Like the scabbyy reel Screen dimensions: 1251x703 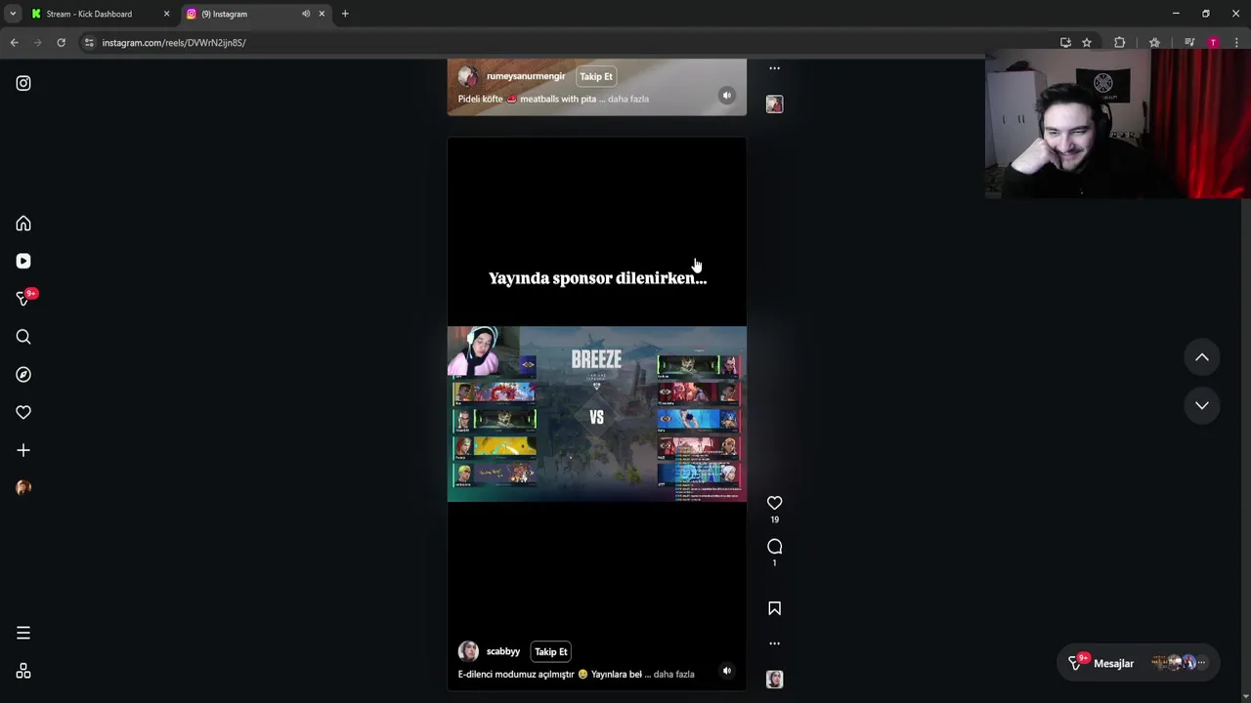point(774,503)
